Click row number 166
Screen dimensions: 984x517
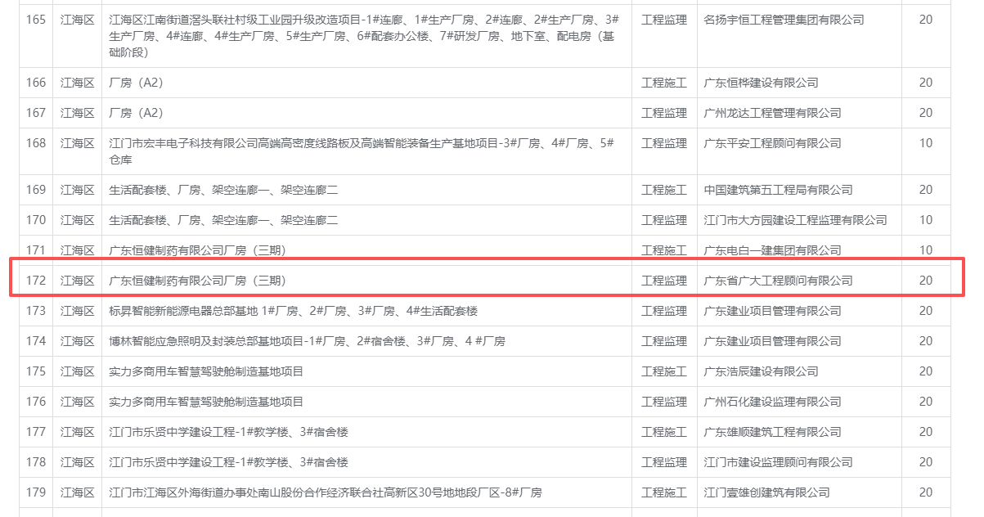pyautogui.click(x=36, y=83)
